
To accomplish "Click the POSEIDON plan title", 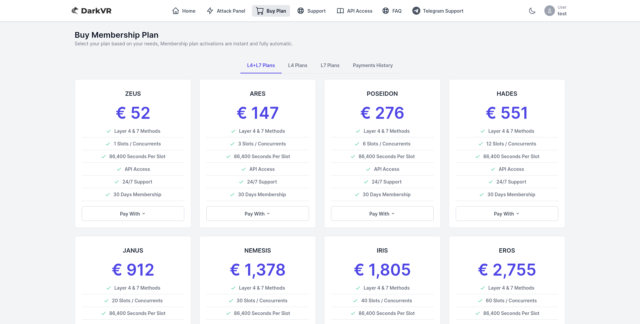I will 382,94.
